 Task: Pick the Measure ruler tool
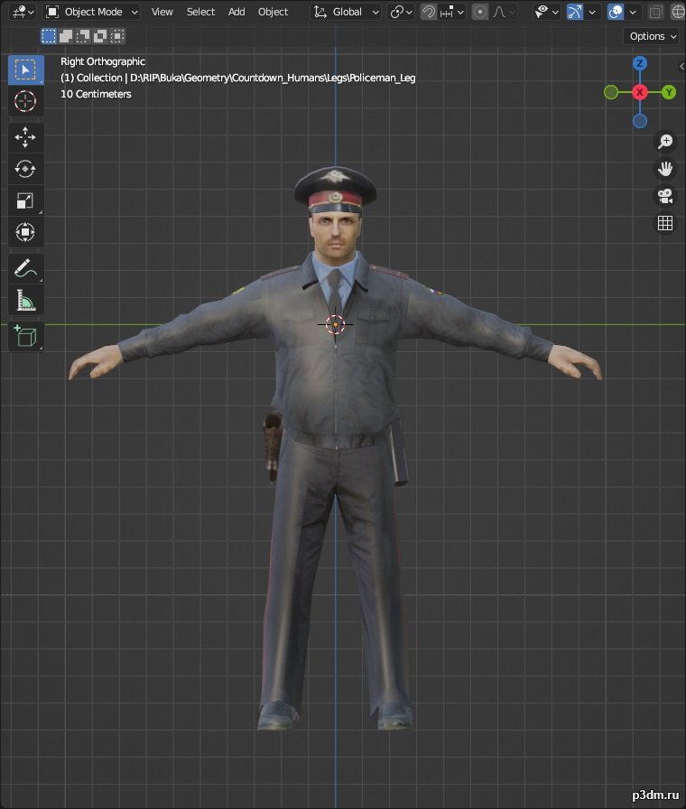point(25,301)
